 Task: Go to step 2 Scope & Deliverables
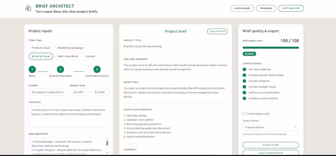60,69
